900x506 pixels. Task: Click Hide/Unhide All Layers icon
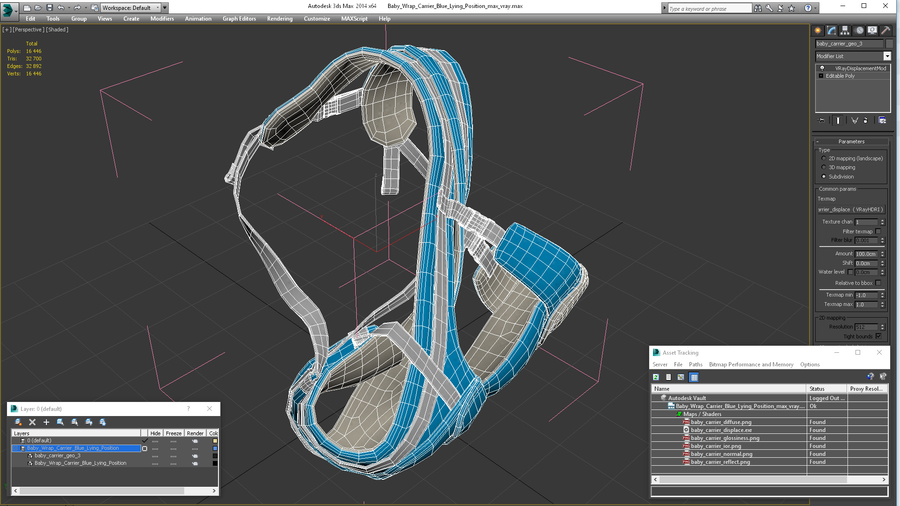[89, 422]
